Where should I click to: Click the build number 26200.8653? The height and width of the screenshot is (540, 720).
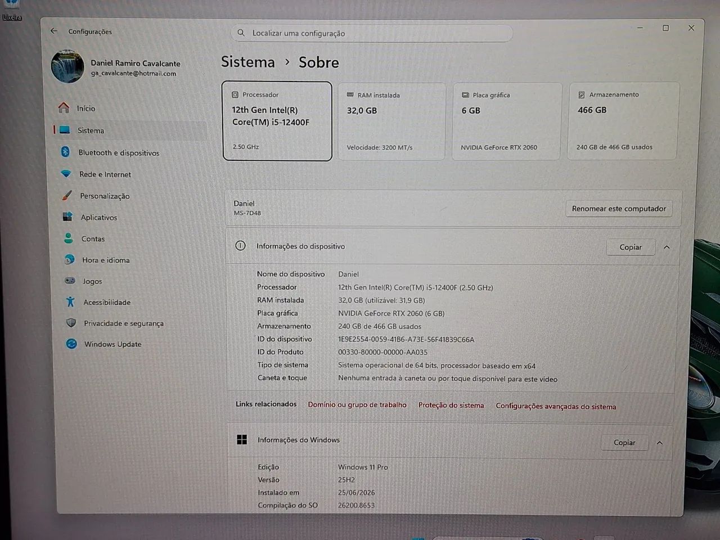pyautogui.click(x=356, y=505)
